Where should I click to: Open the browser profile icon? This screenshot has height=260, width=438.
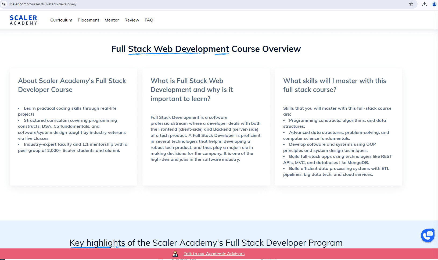click(x=434, y=4)
